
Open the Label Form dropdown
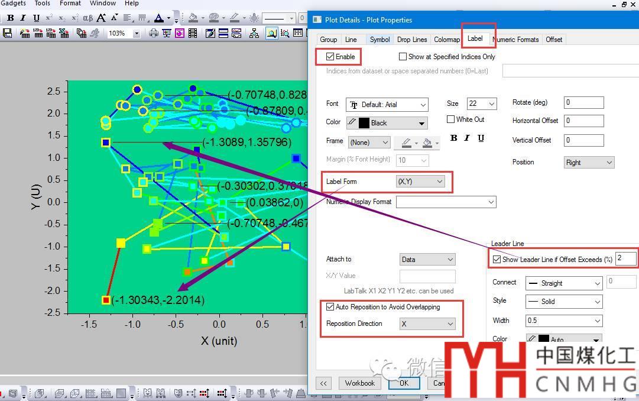(420, 182)
